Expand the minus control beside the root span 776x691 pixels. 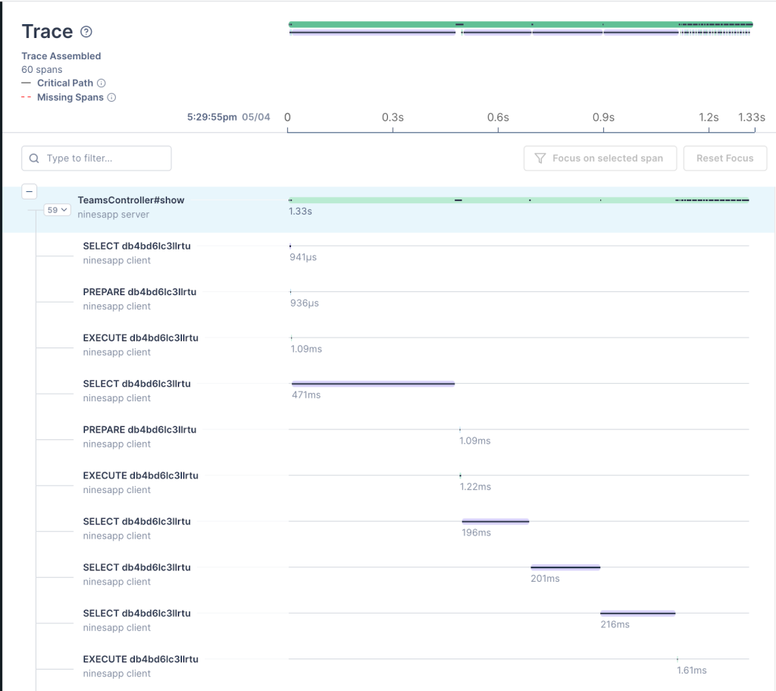coord(30,191)
